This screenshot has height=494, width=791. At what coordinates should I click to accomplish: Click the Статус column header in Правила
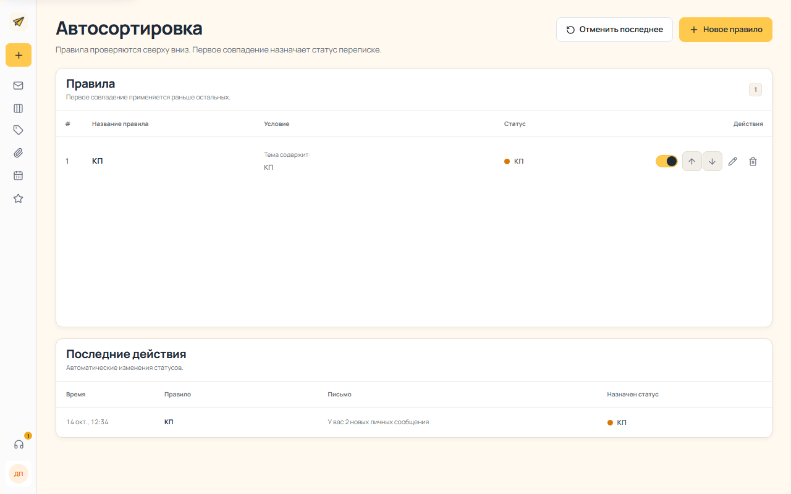tap(515, 124)
